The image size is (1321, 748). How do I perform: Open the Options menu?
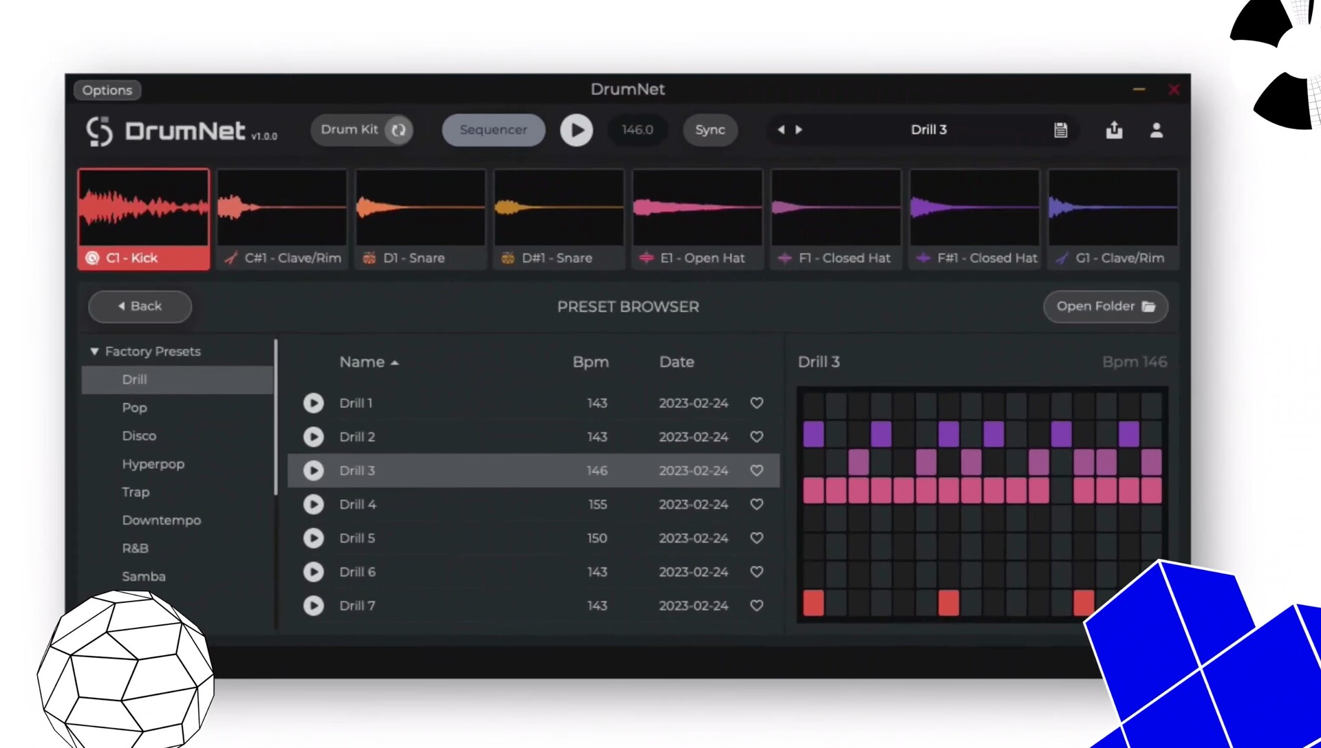(107, 90)
